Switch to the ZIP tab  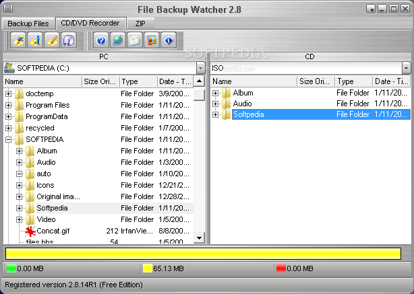coord(140,24)
